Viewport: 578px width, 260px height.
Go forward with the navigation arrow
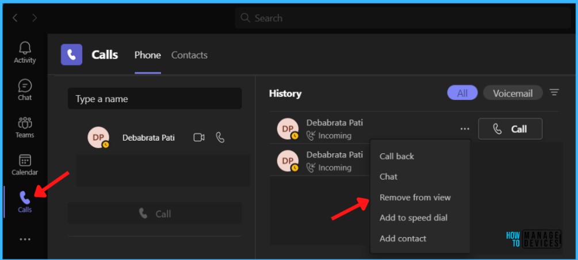point(35,18)
